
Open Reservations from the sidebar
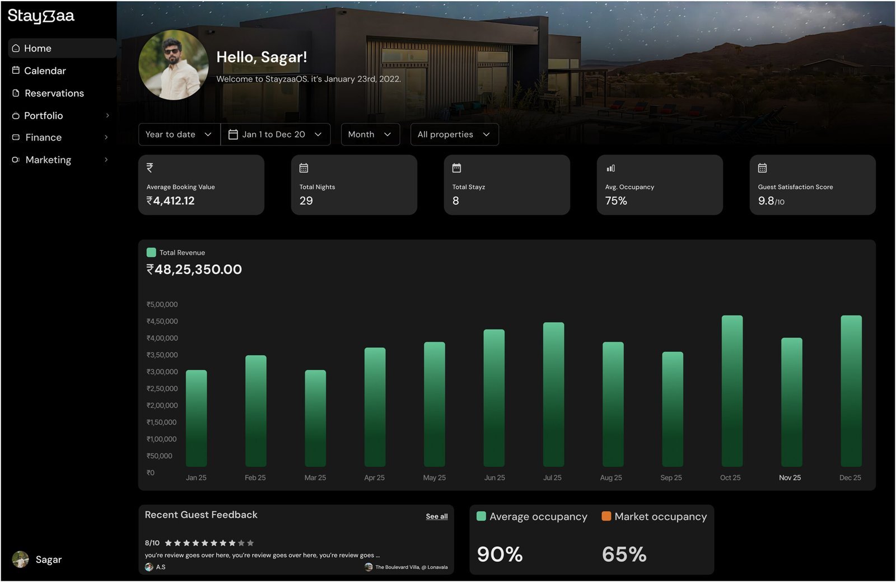(x=54, y=93)
